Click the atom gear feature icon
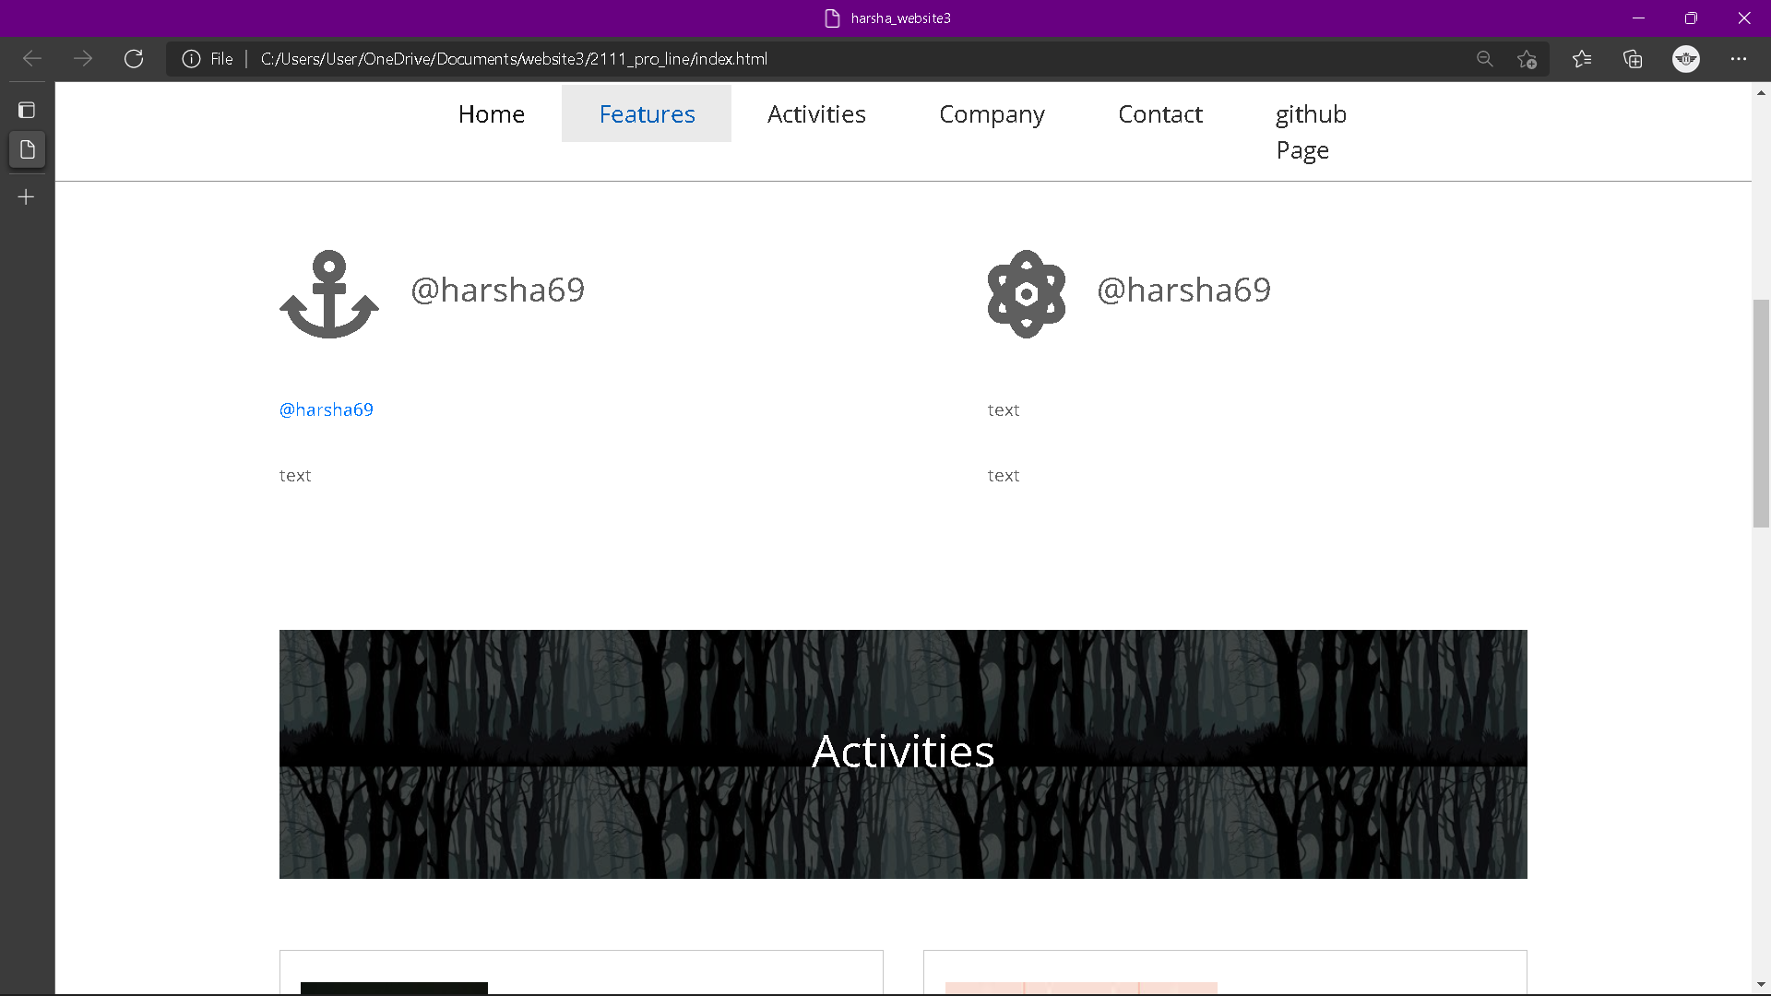The width and height of the screenshot is (1771, 996). point(1026,294)
